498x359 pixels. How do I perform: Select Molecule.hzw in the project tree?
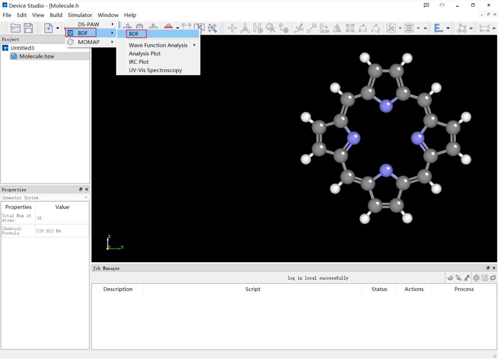[36, 56]
